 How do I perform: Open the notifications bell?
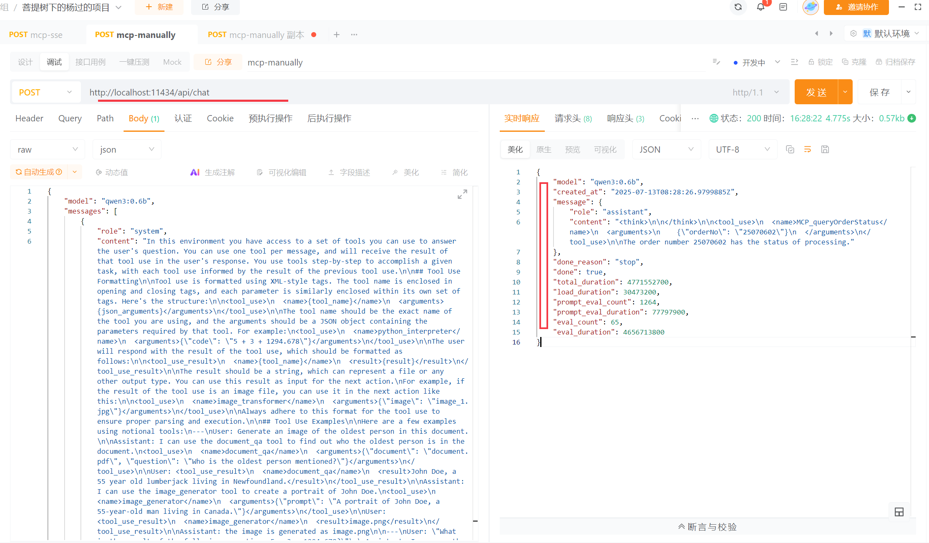[x=760, y=7]
